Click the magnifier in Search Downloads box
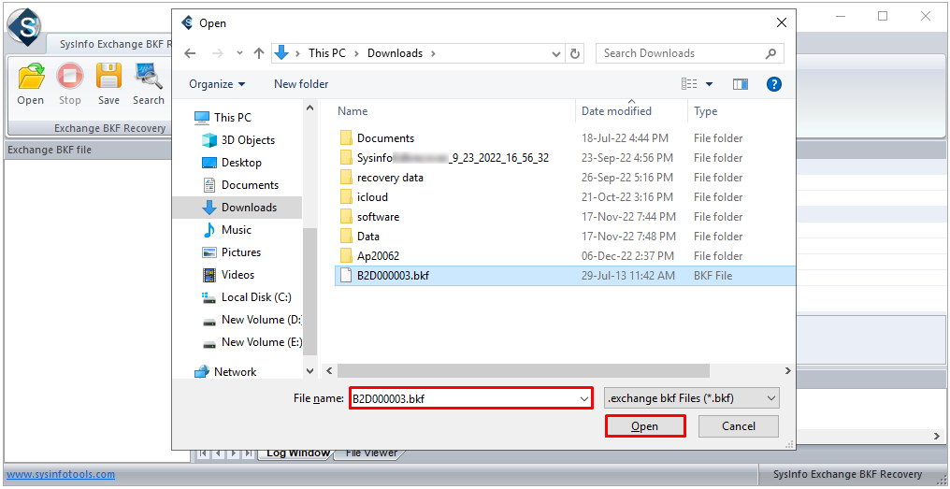This screenshot has height=489, width=950. coord(770,53)
